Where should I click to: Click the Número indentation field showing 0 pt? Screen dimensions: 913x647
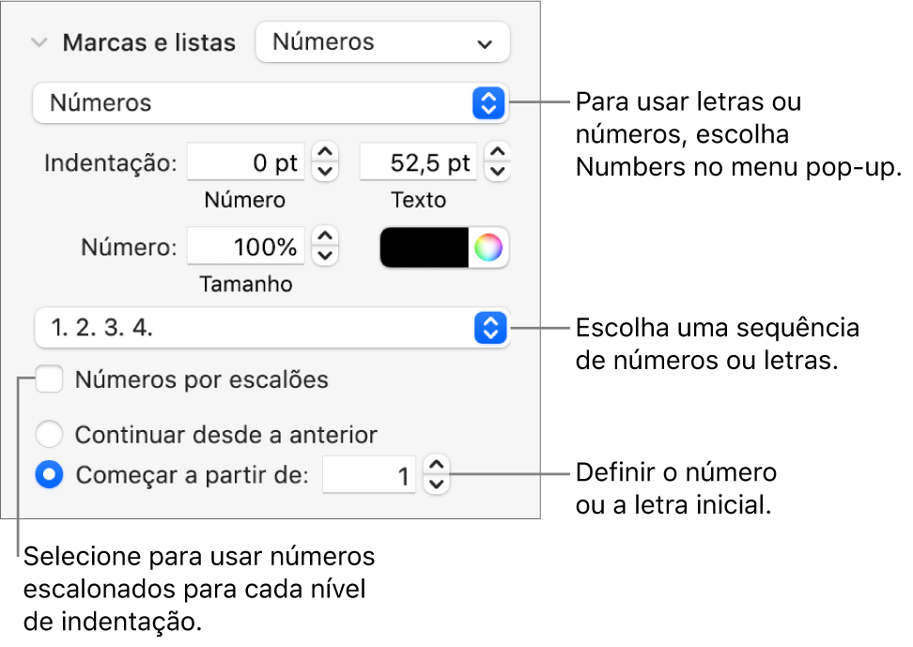247,162
